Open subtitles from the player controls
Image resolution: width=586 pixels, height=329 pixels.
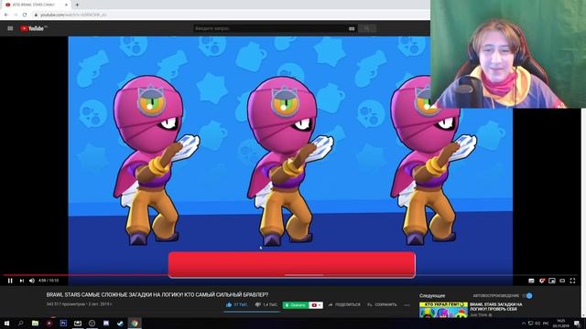[531, 281]
